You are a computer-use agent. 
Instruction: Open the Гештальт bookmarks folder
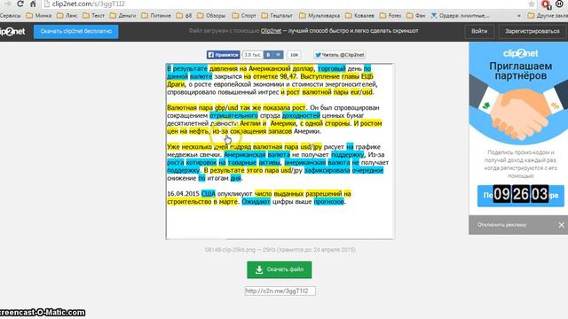coord(277,16)
